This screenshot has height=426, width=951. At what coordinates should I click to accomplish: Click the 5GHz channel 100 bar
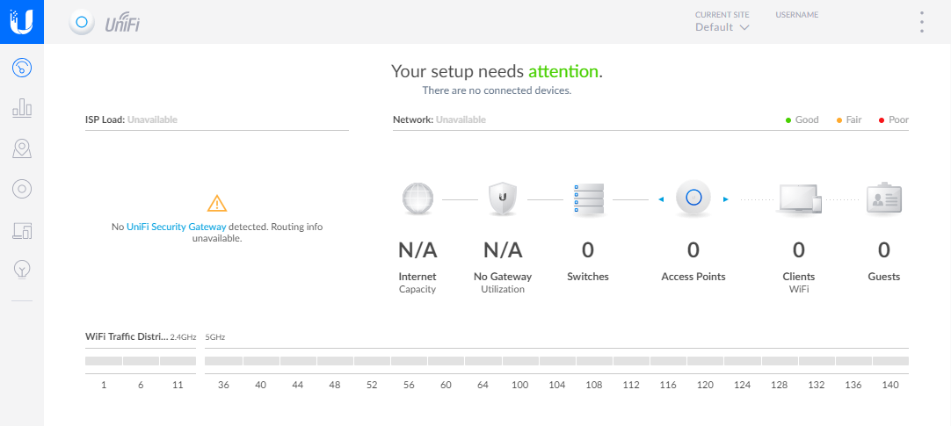pyautogui.click(x=520, y=360)
